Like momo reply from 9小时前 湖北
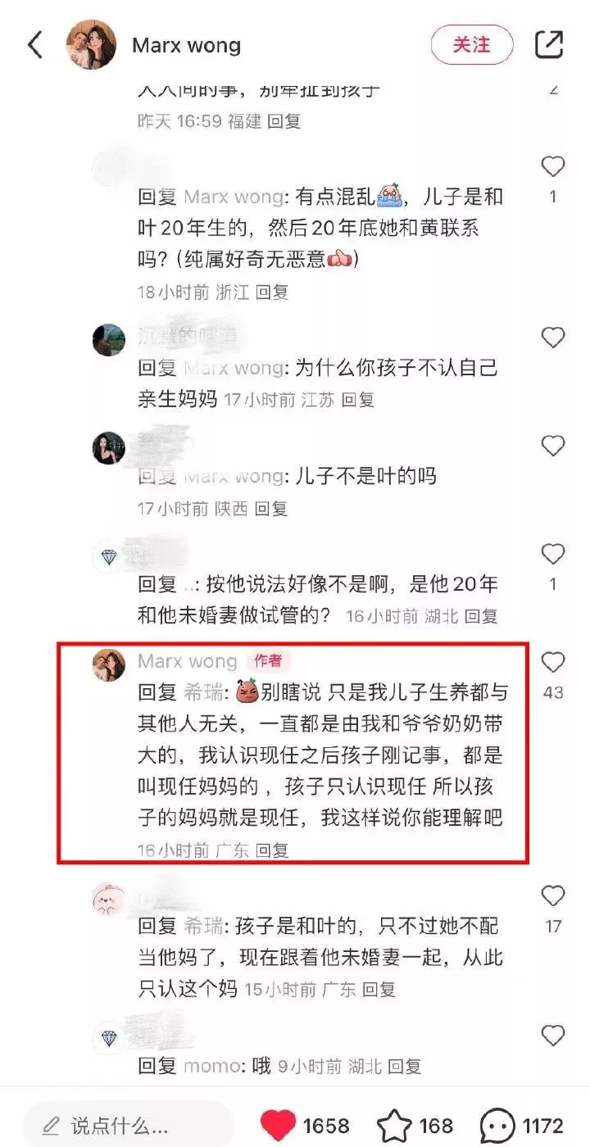The image size is (590, 1147). pyautogui.click(x=553, y=1035)
